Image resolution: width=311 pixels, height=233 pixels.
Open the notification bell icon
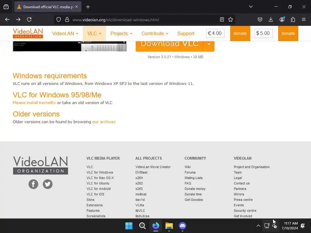click(x=303, y=226)
